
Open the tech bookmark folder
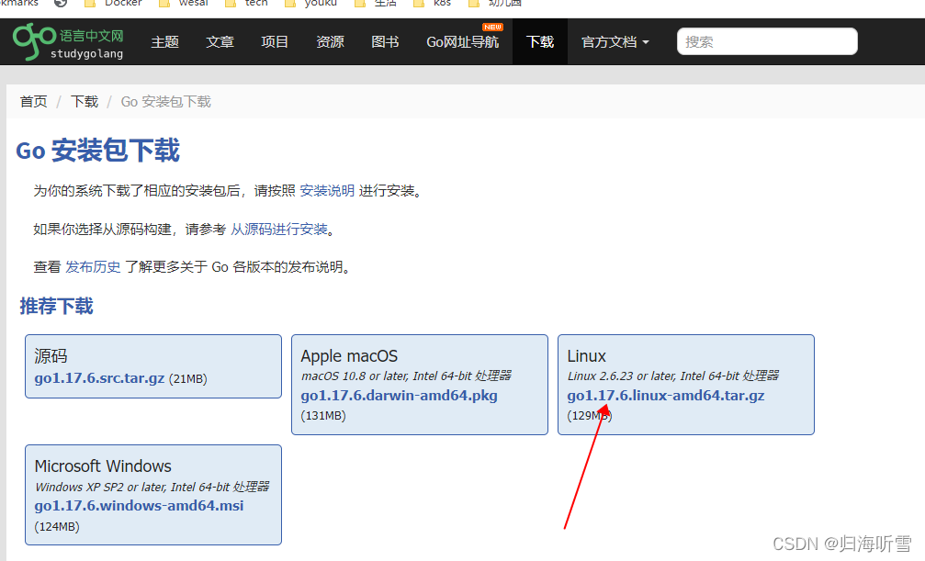tap(246, 3)
